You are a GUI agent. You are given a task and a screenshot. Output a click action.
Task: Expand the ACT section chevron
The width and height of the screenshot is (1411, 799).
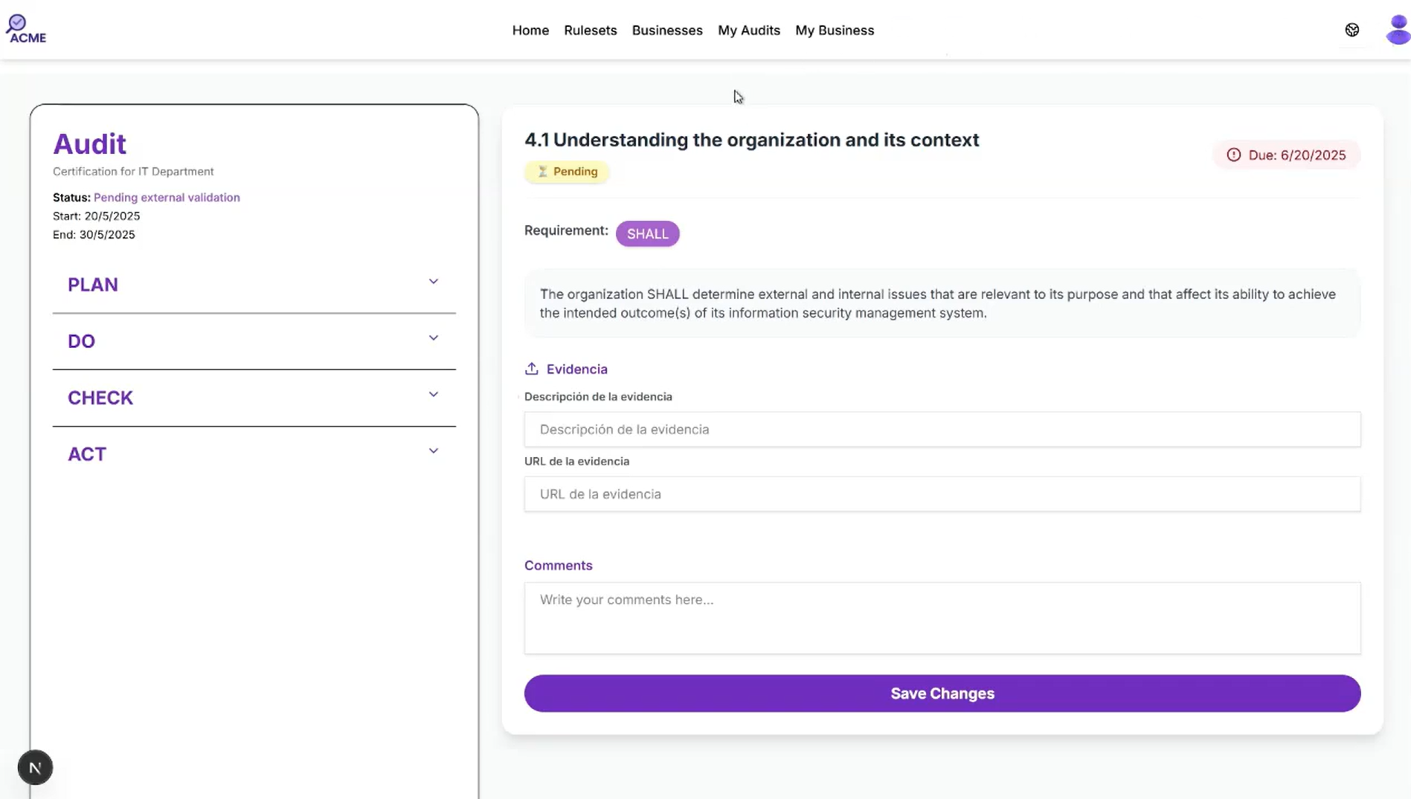click(x=433, y=451)
